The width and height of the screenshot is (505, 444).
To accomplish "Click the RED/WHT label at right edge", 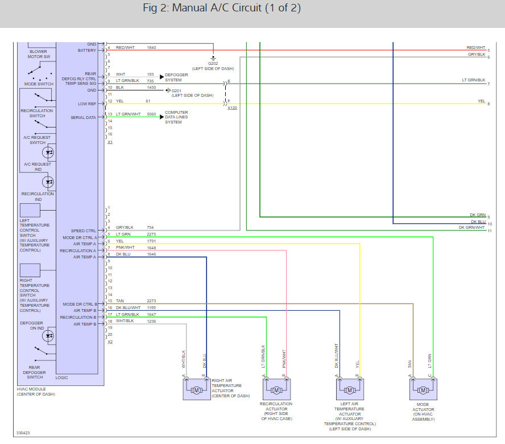I will tap(475, 47).
